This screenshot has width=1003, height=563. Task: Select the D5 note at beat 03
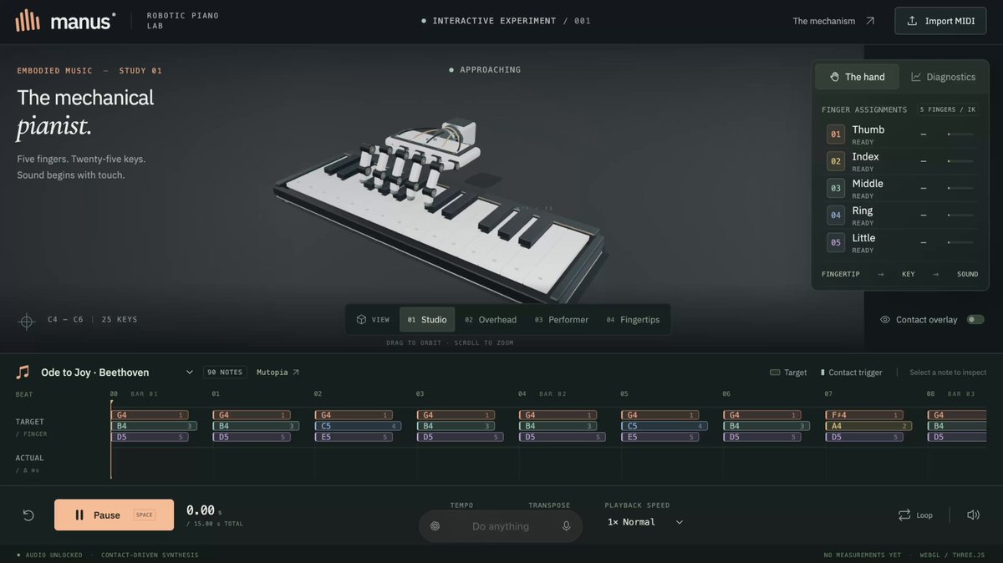(460, 437)
